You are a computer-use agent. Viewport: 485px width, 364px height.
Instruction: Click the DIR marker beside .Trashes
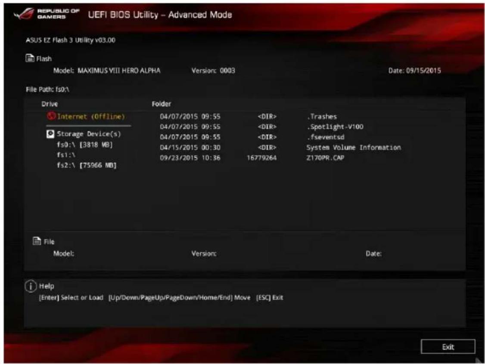[x=267, y=117]
